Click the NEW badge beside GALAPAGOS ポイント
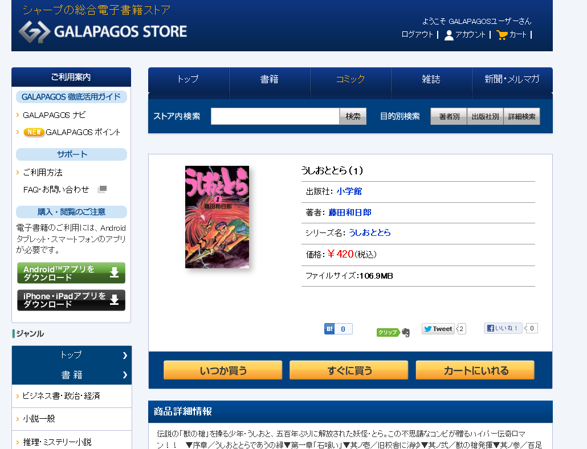587x449 pixels. 34,132
